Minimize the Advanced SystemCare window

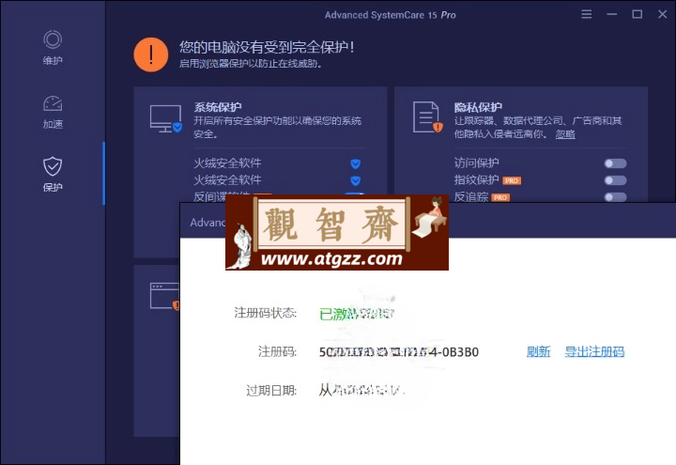[x=611, y=14]
